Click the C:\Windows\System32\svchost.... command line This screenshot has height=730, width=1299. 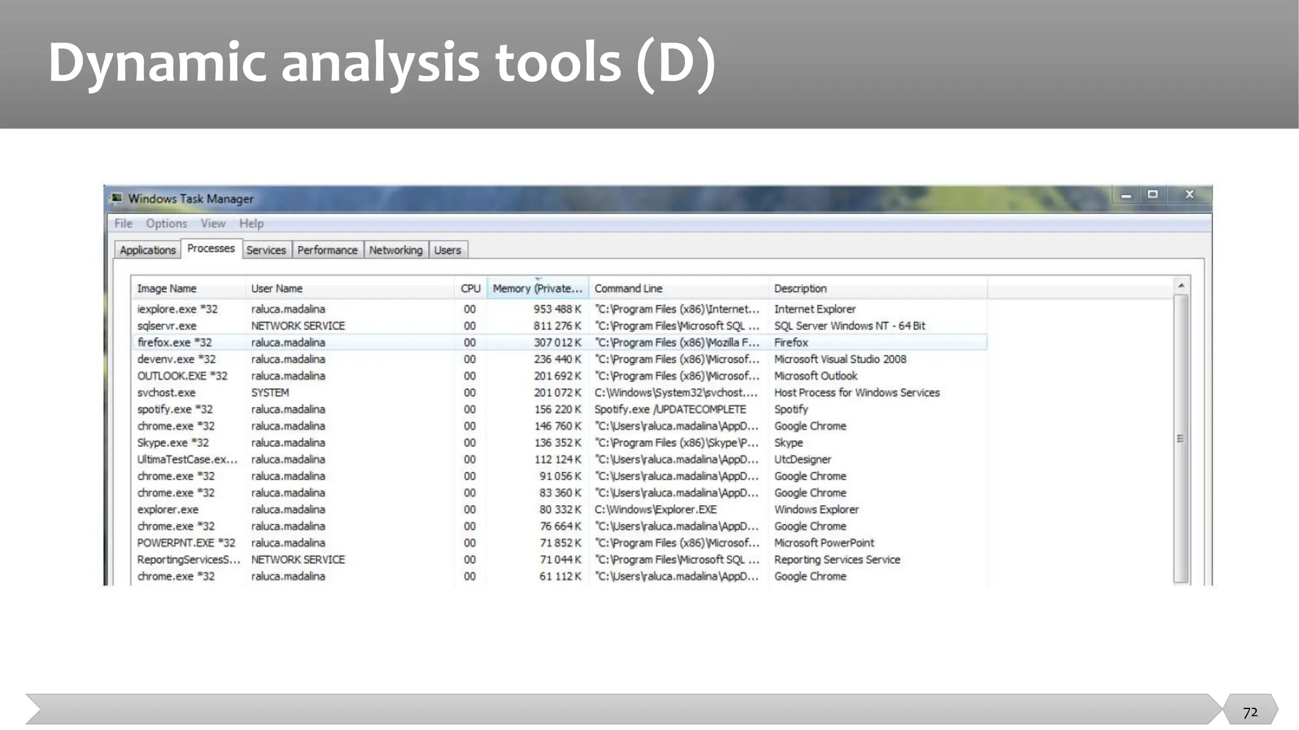click(677, 392)
